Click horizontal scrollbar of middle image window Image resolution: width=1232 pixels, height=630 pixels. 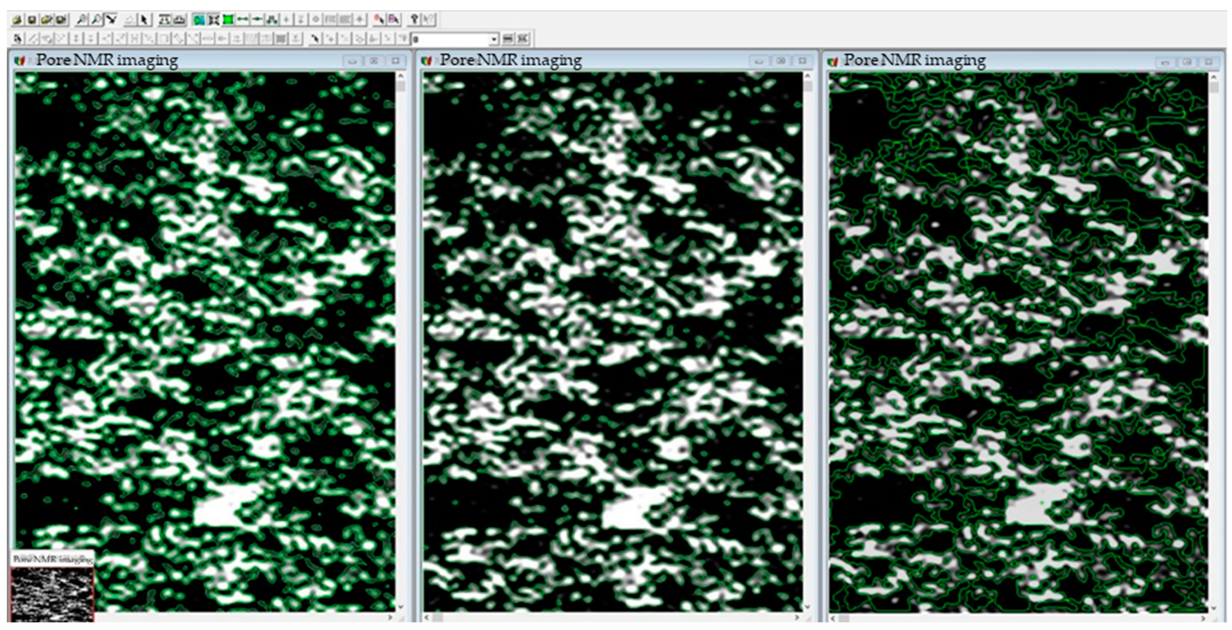tap(612, 618)
